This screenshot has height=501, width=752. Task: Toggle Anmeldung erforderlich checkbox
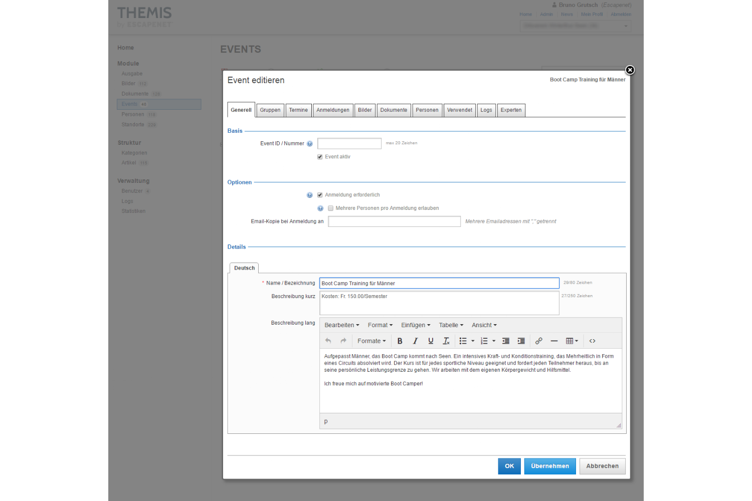coord(320,195)
